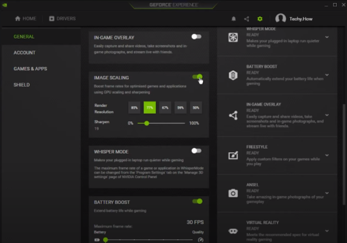The image size is (347, 243).
Task: Select 50% render resolution
Action: 196,108
